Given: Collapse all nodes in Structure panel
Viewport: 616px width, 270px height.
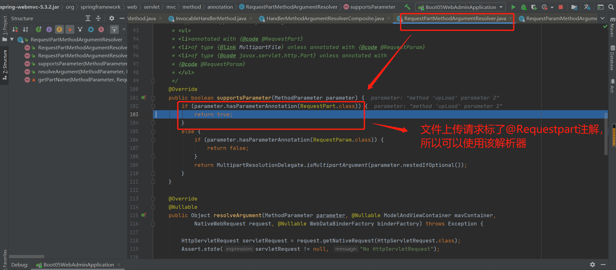Looking at the screenshot, I should pos(98,19).
